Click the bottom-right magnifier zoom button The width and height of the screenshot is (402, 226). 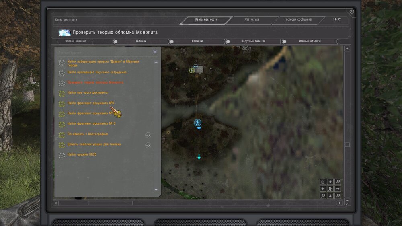pos(338,196)
